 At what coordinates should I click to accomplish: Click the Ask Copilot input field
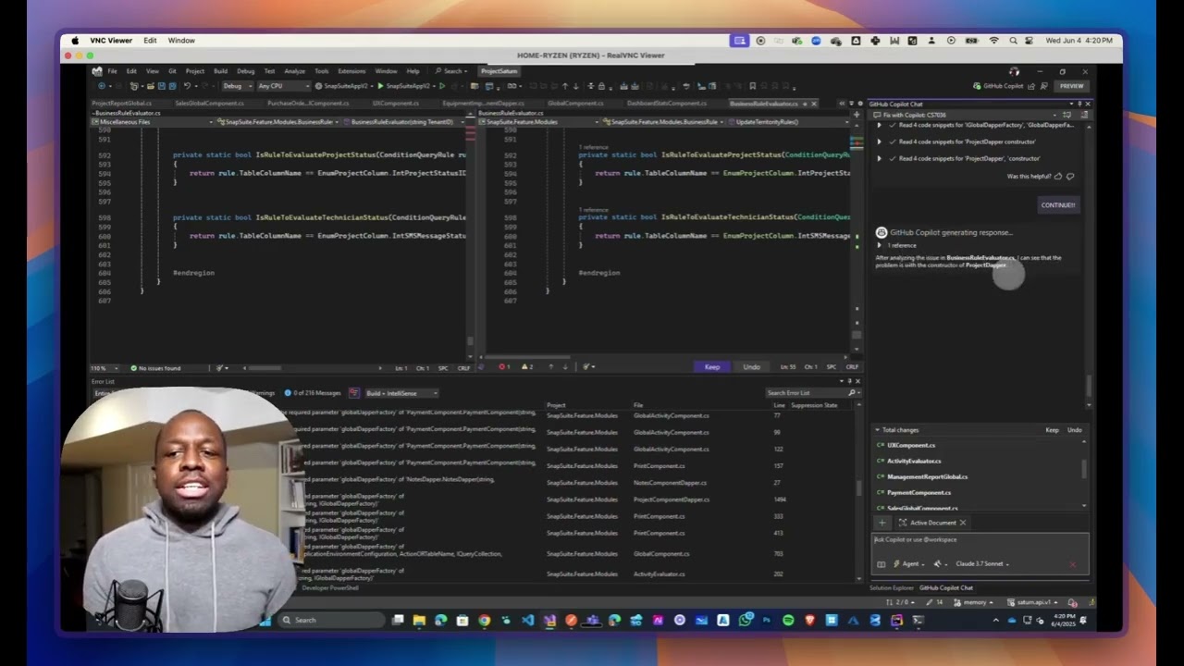coord(980,542)
